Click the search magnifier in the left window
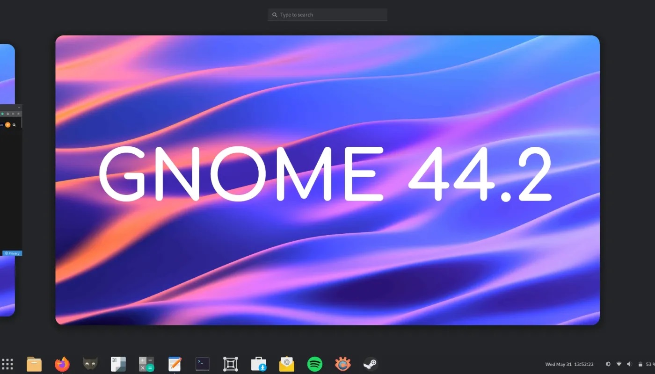Viewport: 655px width, 374px height. (15, 125)
